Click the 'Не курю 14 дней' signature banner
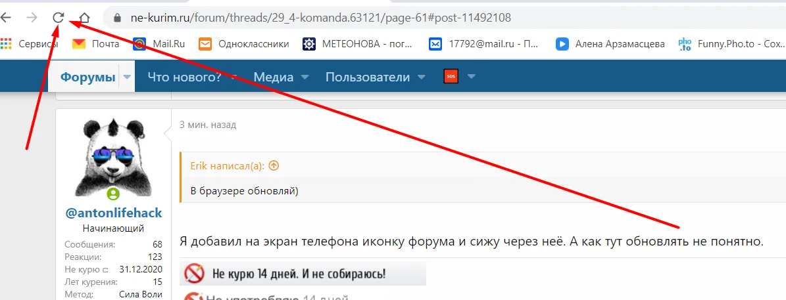This screenshot has width=786, height=300. (303, 274)
